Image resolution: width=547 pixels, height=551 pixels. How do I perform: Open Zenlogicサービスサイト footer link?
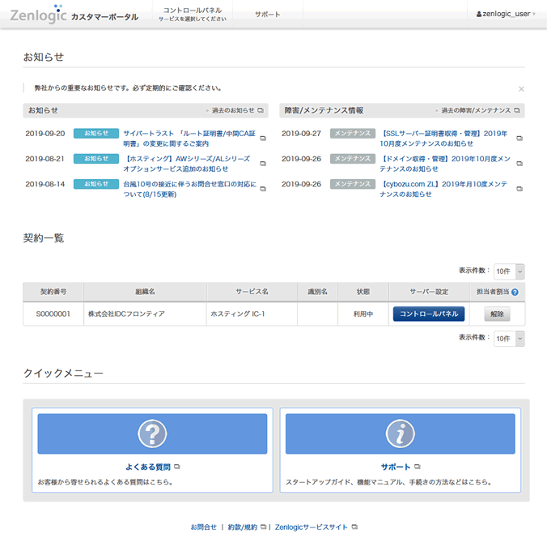click(312, 528)
